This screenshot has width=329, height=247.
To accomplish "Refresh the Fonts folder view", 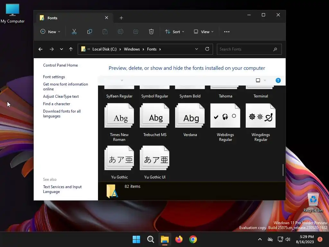I will point(207,49).
